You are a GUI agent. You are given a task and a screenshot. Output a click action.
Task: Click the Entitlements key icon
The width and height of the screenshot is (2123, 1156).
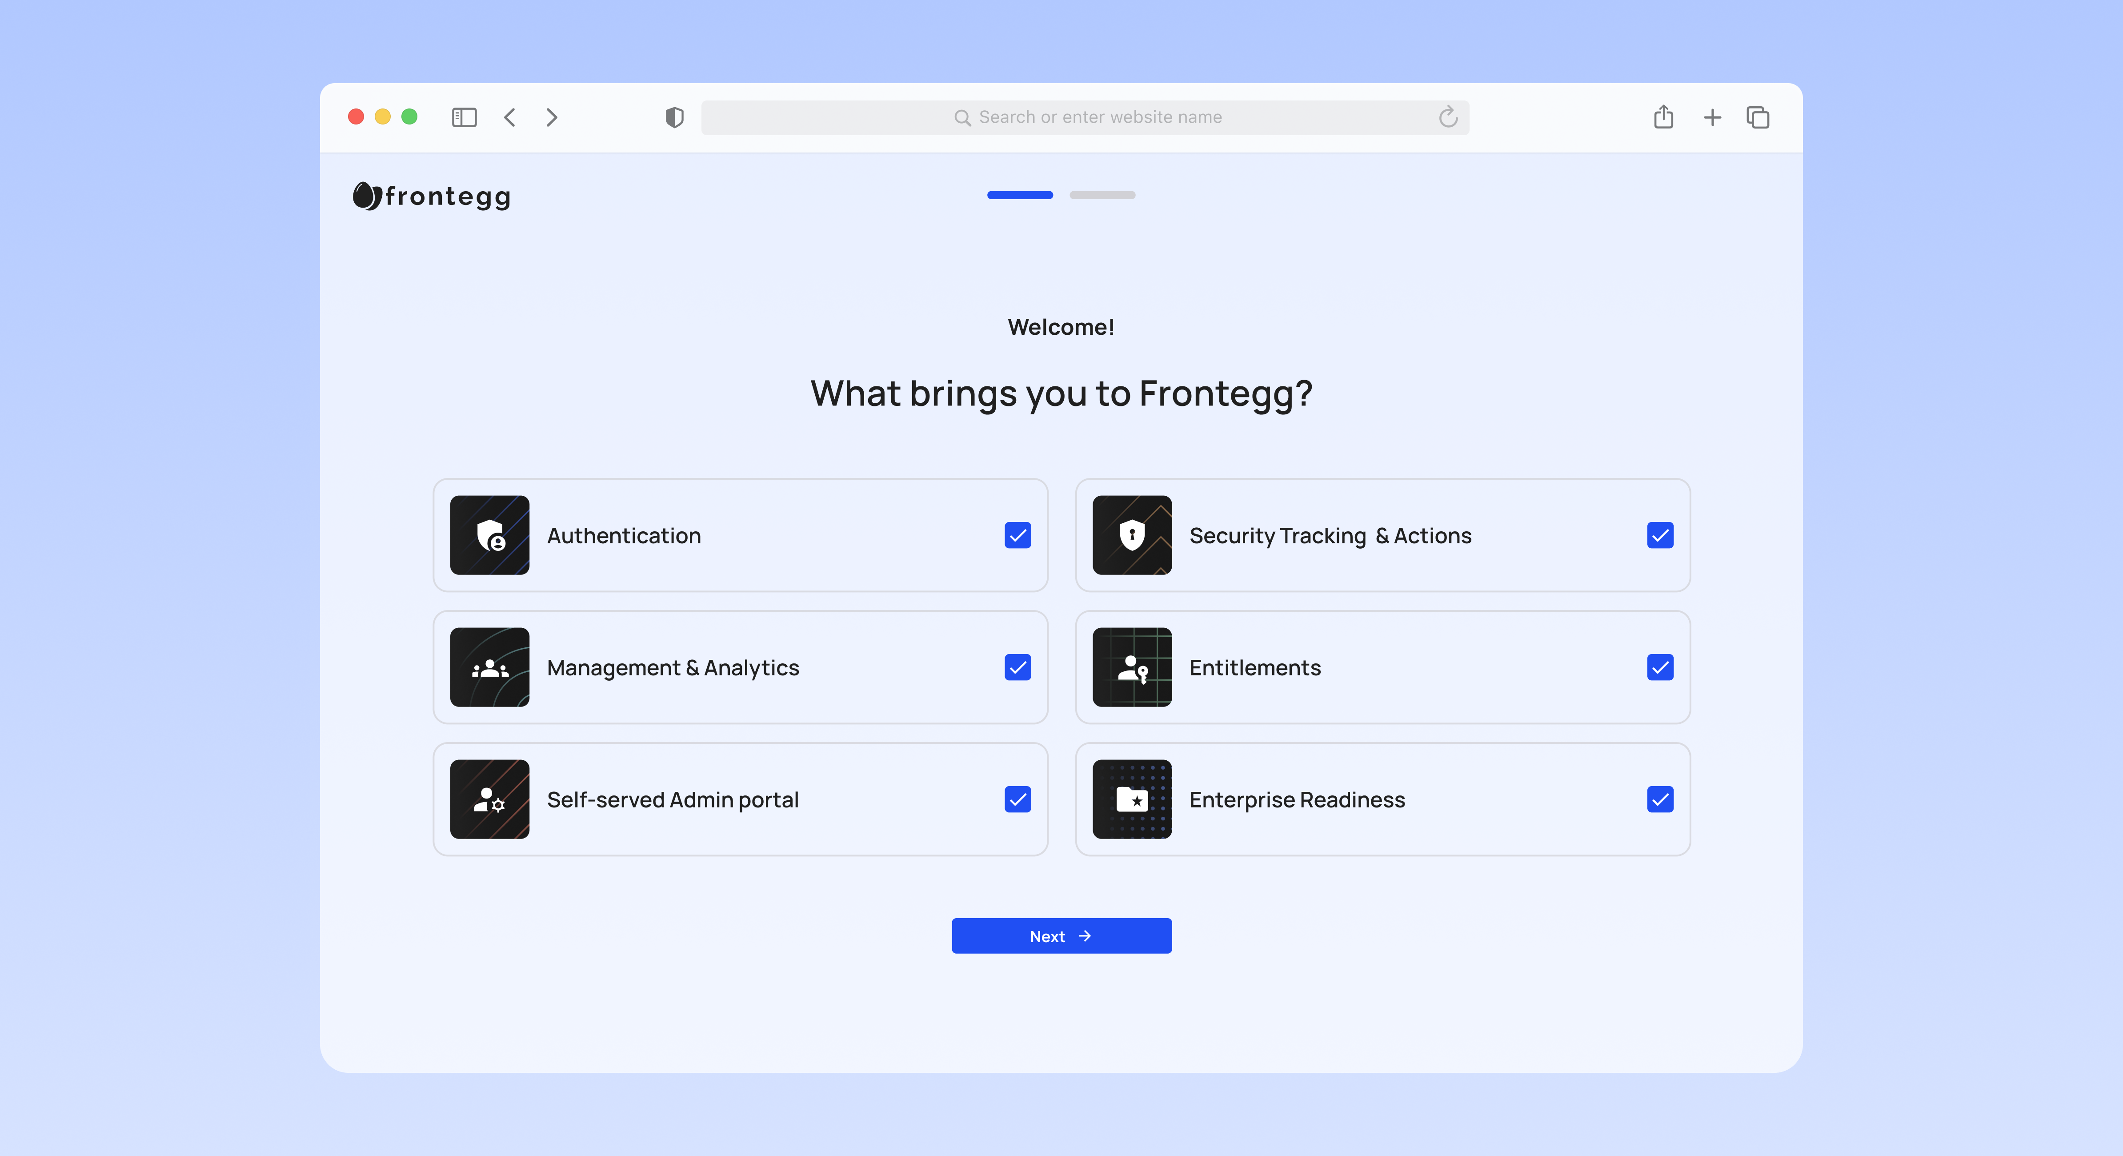pos(1132,668)
